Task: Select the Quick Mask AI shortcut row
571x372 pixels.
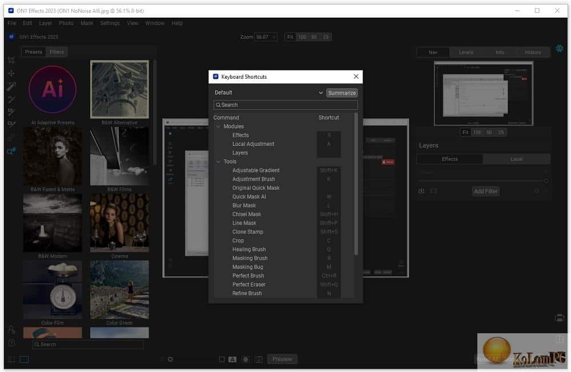Action: click(283, 197)
